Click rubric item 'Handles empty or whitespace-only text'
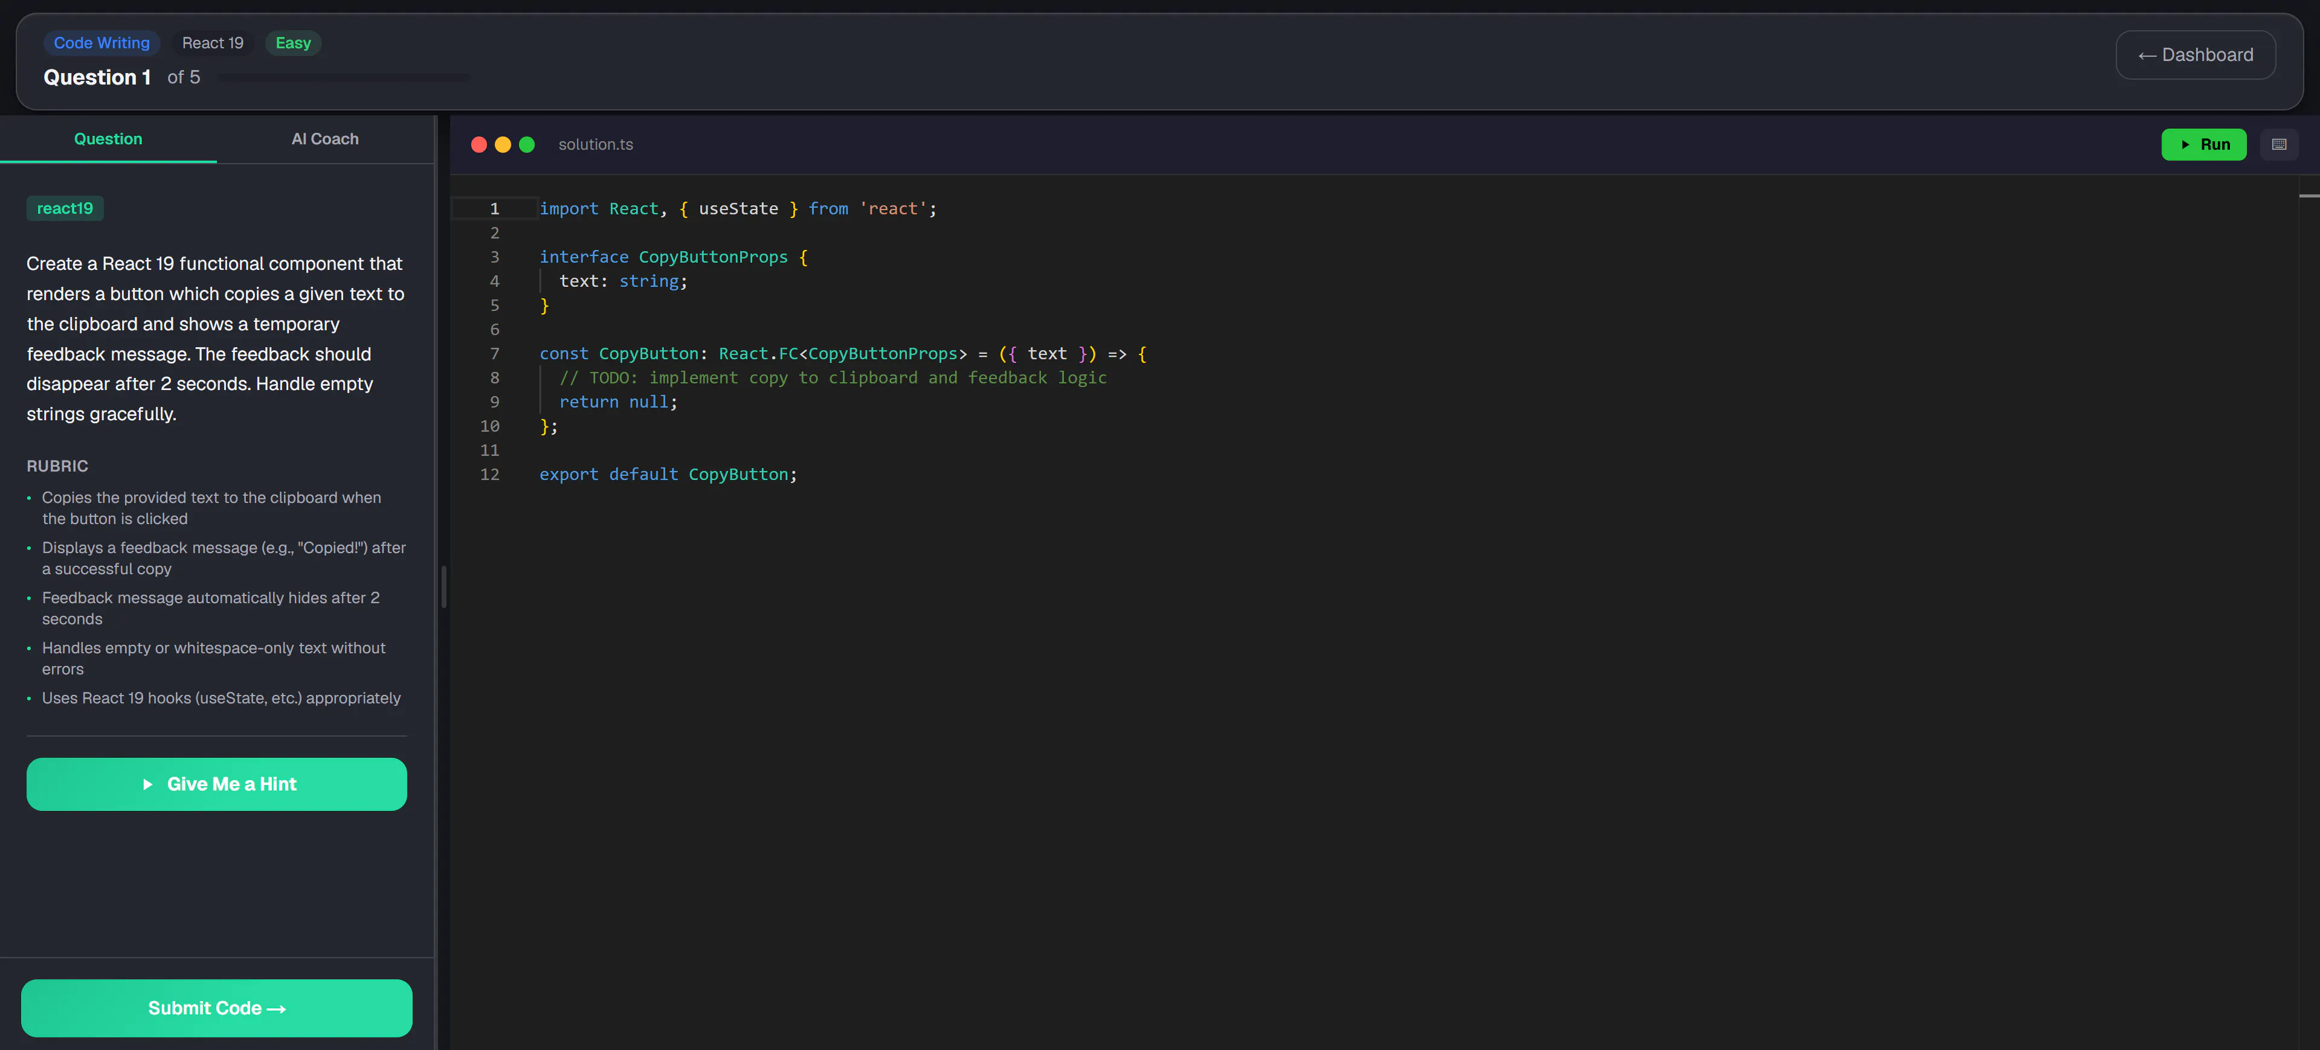 tap(213, 659)
